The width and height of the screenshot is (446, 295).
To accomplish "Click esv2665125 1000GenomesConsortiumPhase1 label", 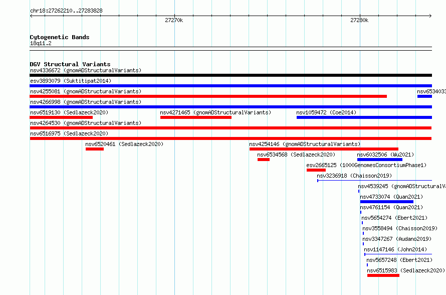I will point(366,165).
